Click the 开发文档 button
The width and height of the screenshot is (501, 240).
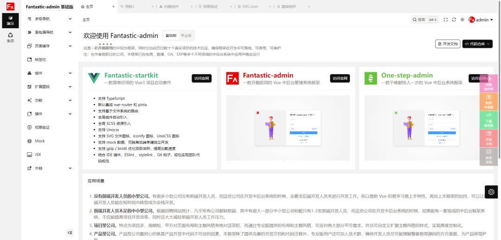pos(448,44)
